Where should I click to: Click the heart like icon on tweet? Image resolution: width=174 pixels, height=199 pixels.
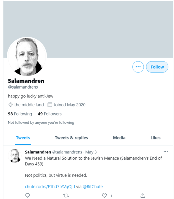104,196
